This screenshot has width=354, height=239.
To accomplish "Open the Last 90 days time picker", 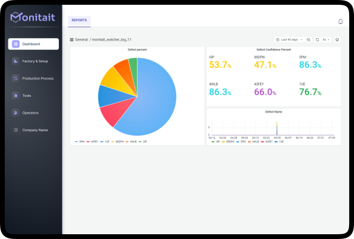I will click(289, 40).
